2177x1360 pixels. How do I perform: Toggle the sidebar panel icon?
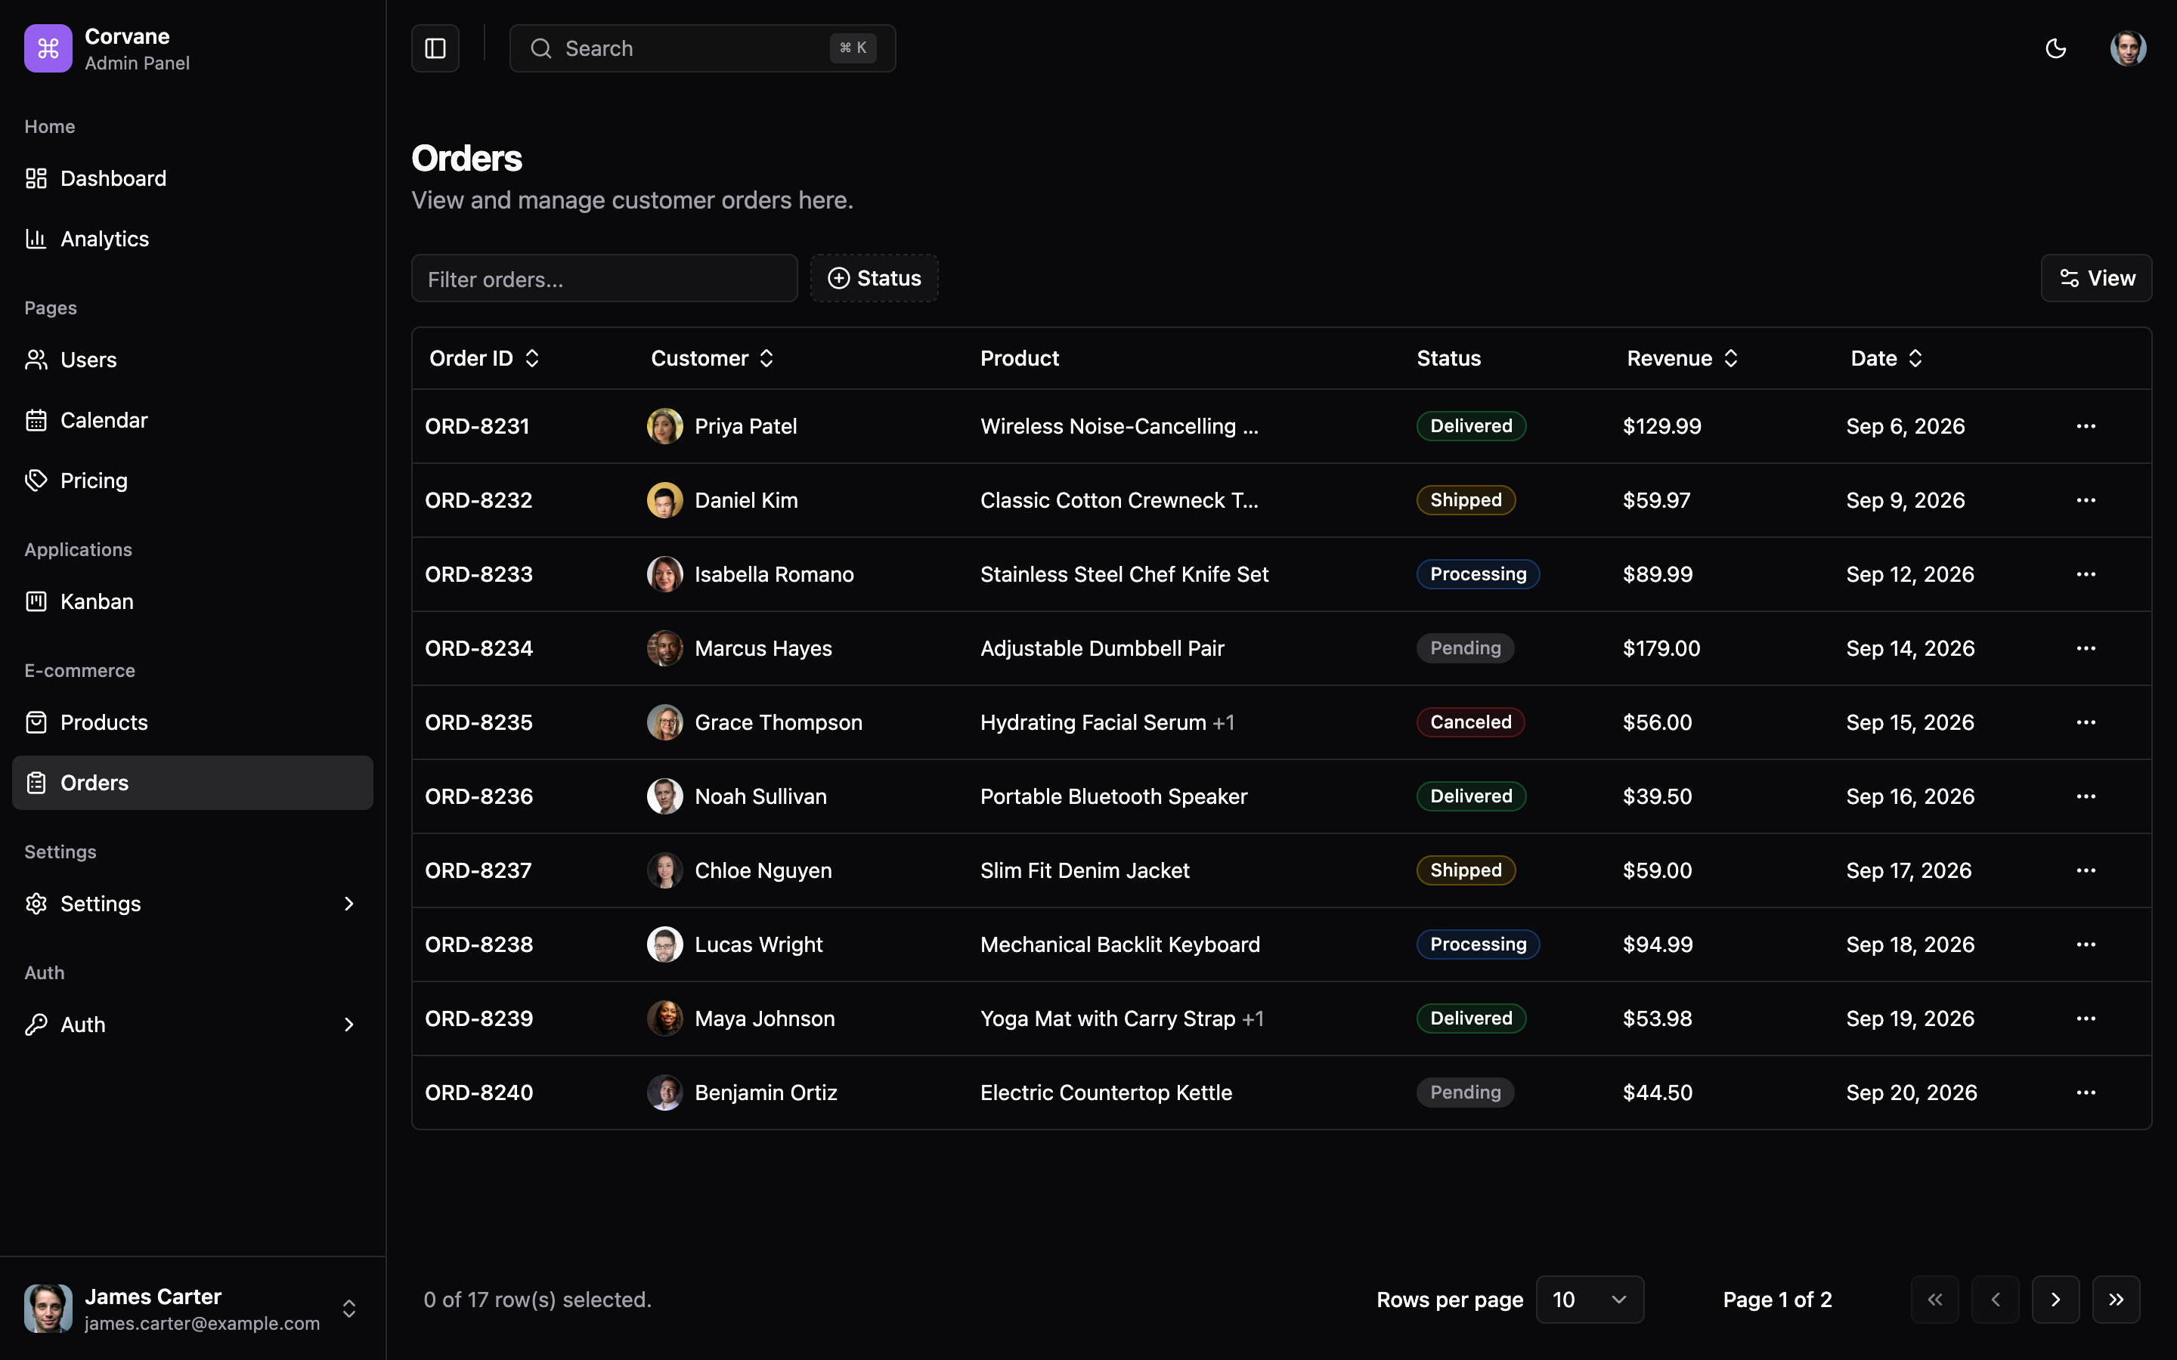(x=435, y=48)
